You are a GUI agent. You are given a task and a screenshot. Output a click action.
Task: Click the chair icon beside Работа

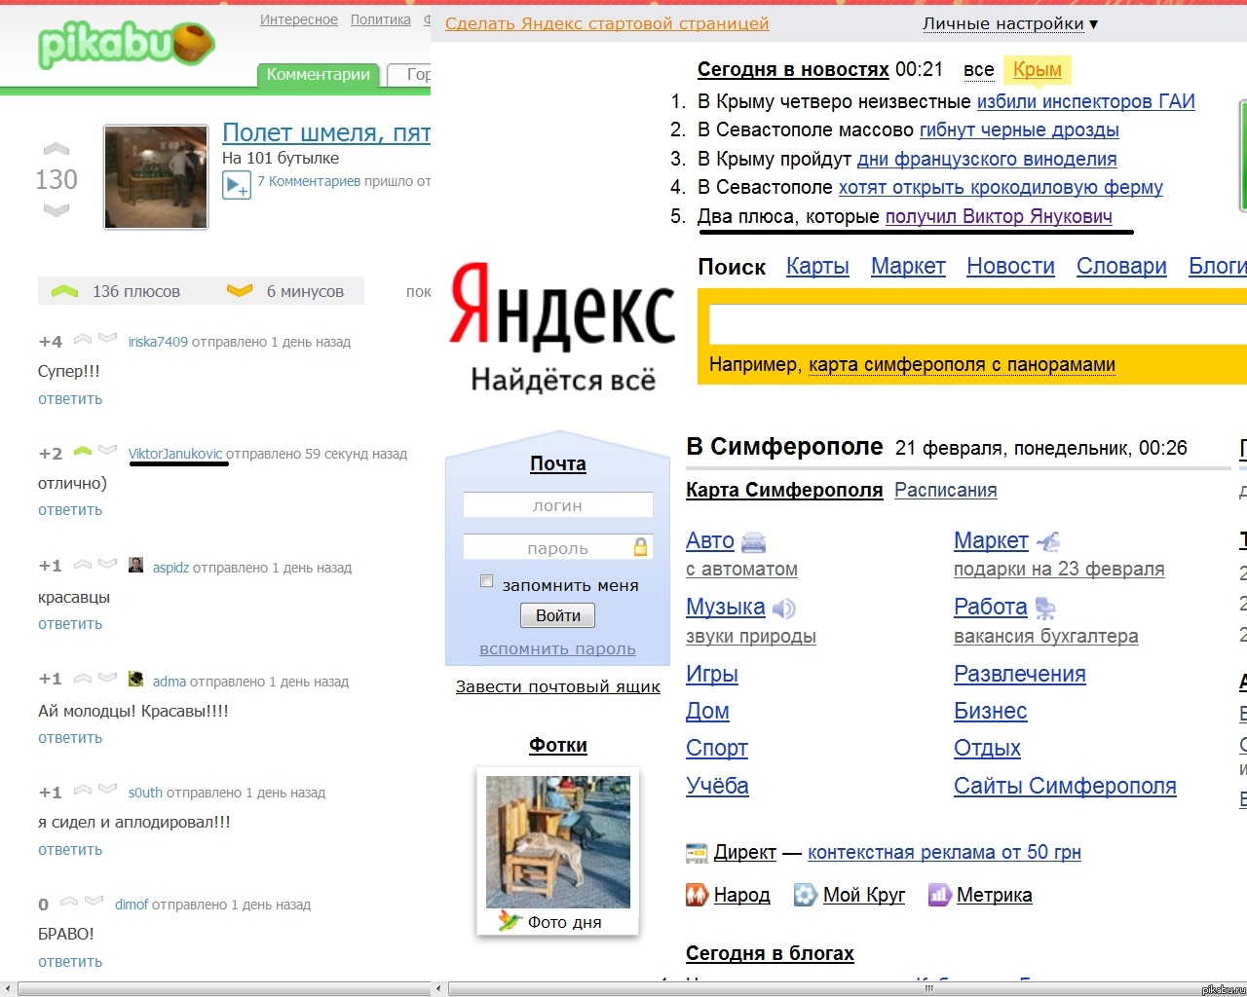point(1045,608)
